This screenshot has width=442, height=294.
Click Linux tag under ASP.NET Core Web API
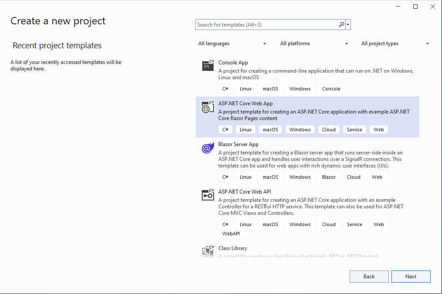pos(245,224)
